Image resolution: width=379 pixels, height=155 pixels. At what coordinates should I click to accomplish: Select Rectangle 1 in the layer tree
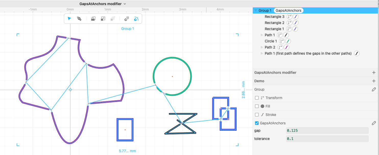[x=274, y=29]
